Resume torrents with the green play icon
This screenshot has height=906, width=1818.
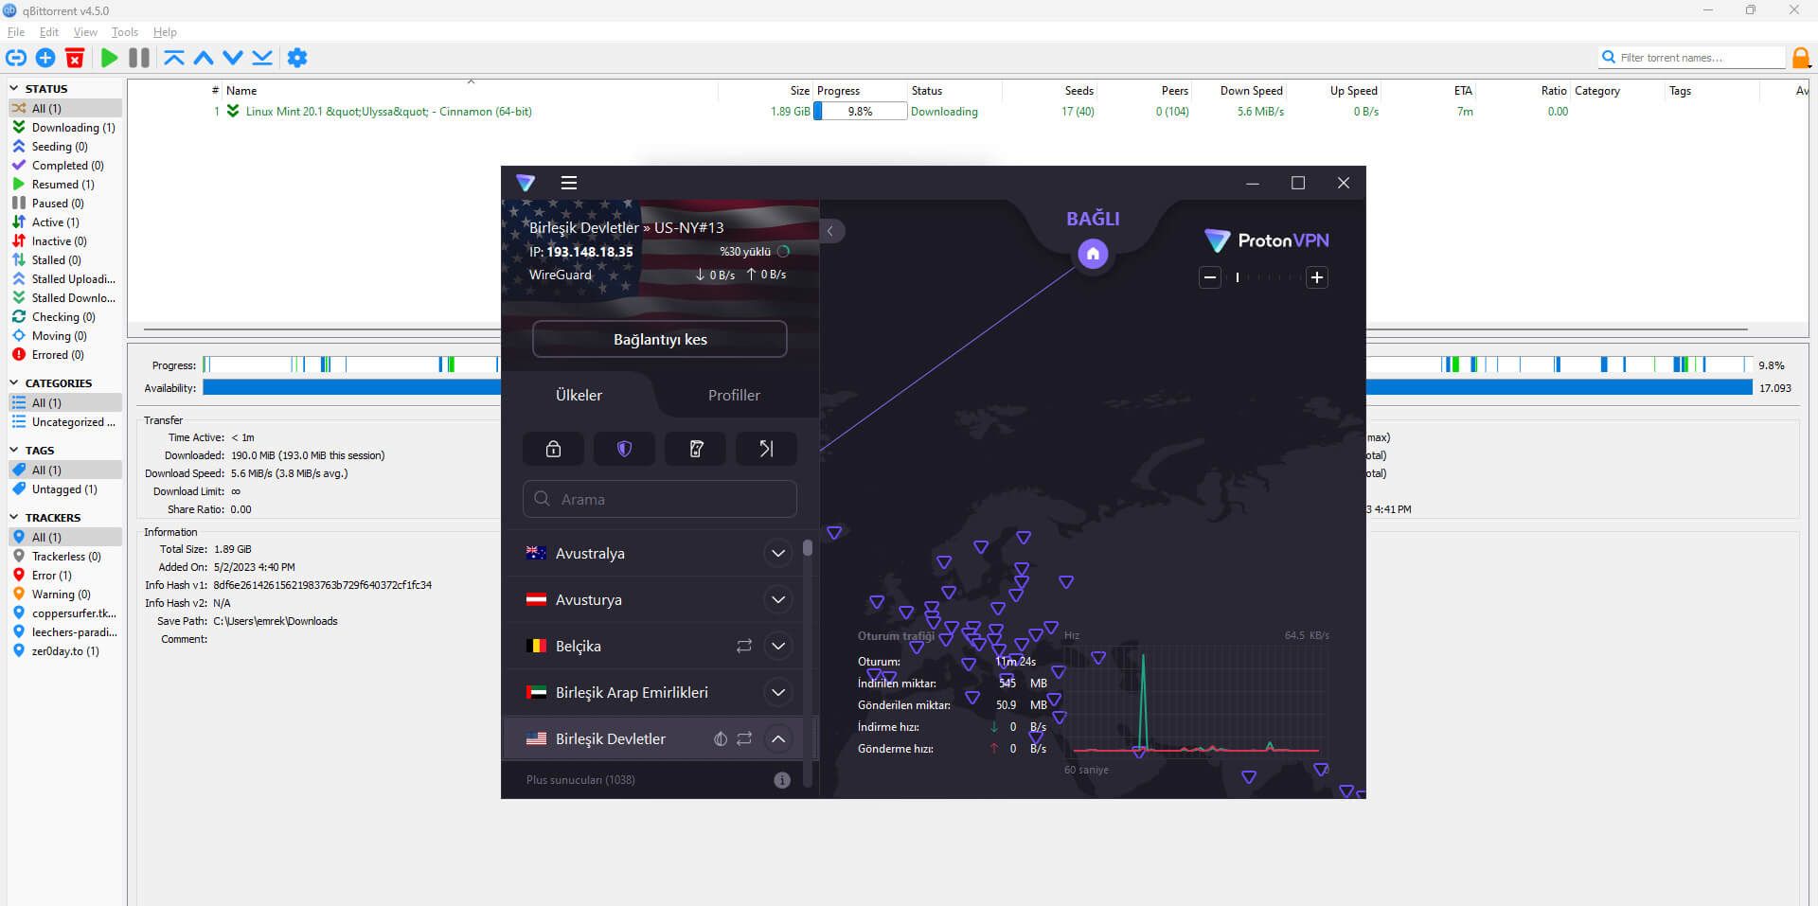pos(109,58)
